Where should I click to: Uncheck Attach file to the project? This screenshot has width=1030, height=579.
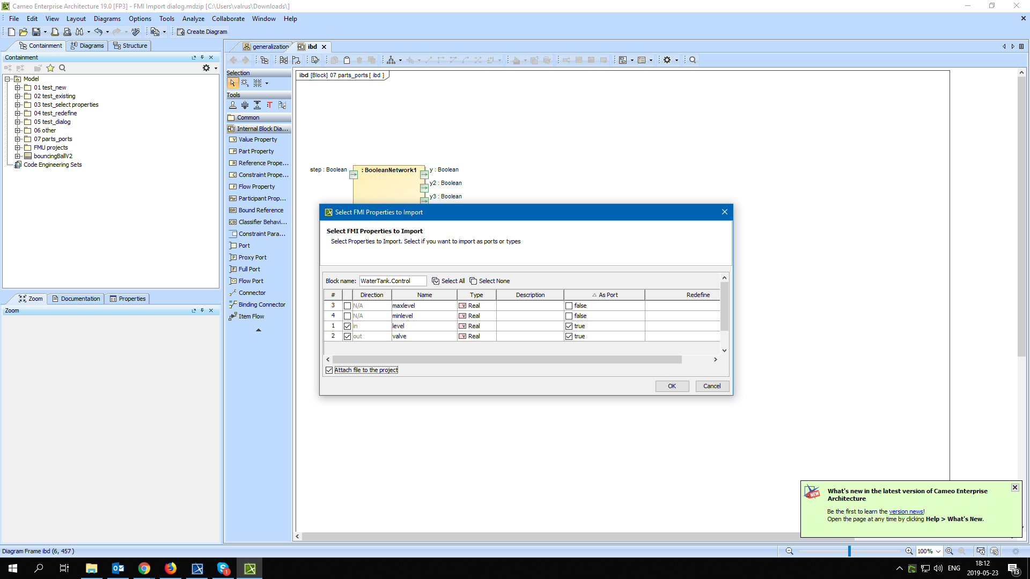(329, 370)
